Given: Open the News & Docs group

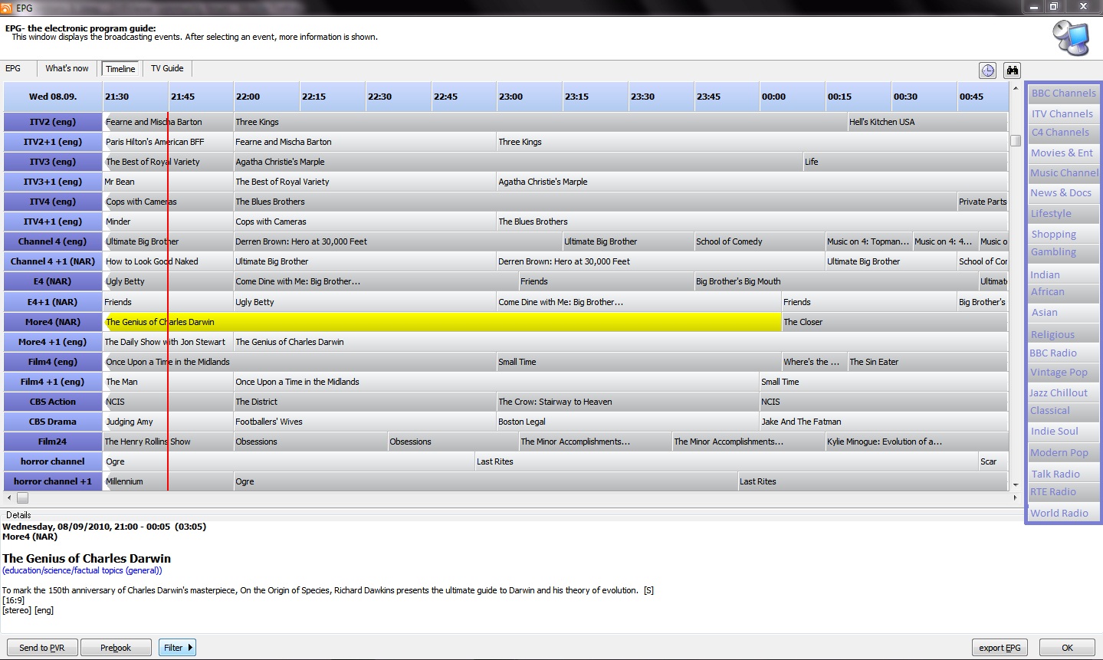Looking at the screenshot, I should click(1063, 193).
